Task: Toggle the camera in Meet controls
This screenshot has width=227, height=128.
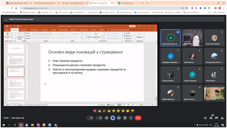Action: (x=100, y=118)
